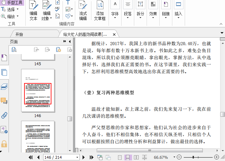Open the 66.67% zoom level dropdown
Screen dimensions: 225x161
pos(174,157)
